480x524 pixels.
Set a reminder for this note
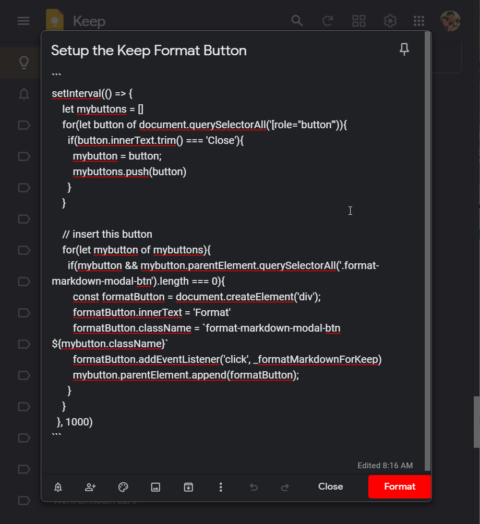click(x=58, y=487)
